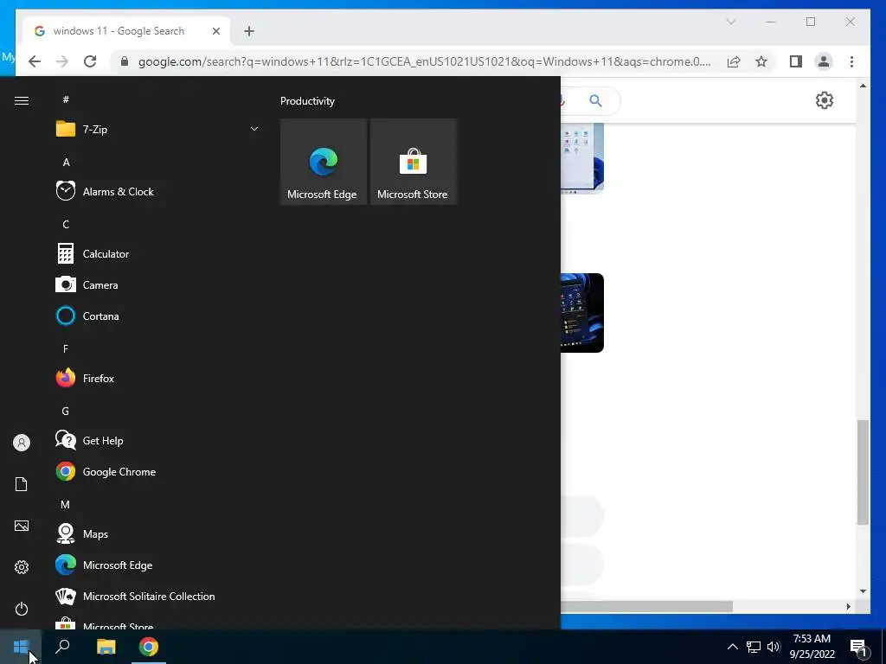Viewport: 886px width, 664px height.
Task: Open the clock showing 7:53 AM
Action: tap(812, 647)
